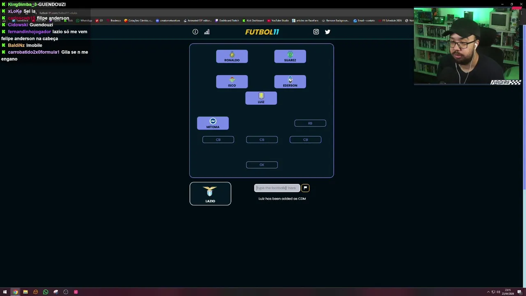The height and width of the screenshot is (296, 526).
Task: Open the statistics bar chart icon
Action: pyautogui.click(x=207, y=32)
